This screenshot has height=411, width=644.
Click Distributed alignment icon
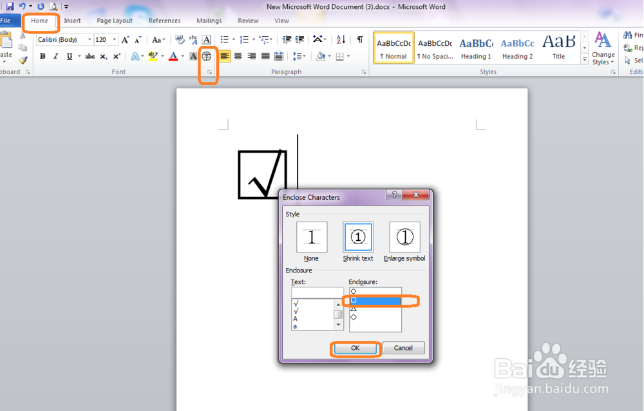pos(278,56)
